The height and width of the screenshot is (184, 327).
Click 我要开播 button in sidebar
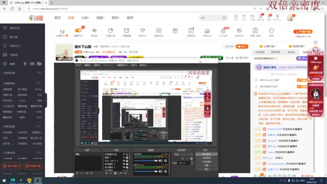coord(33,166)
